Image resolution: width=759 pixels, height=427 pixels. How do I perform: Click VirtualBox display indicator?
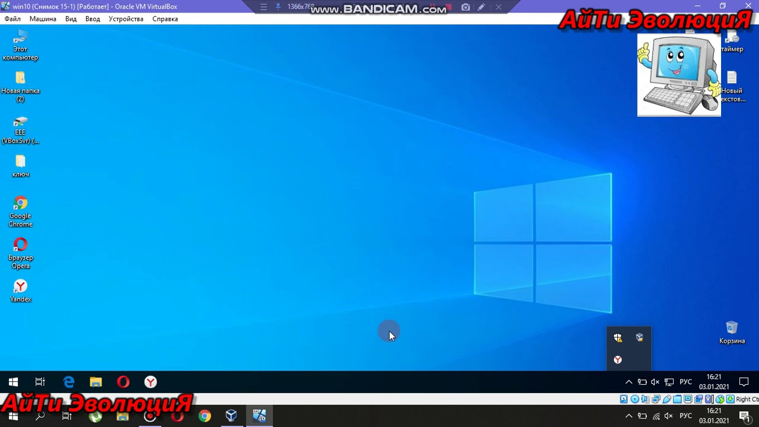688,399
